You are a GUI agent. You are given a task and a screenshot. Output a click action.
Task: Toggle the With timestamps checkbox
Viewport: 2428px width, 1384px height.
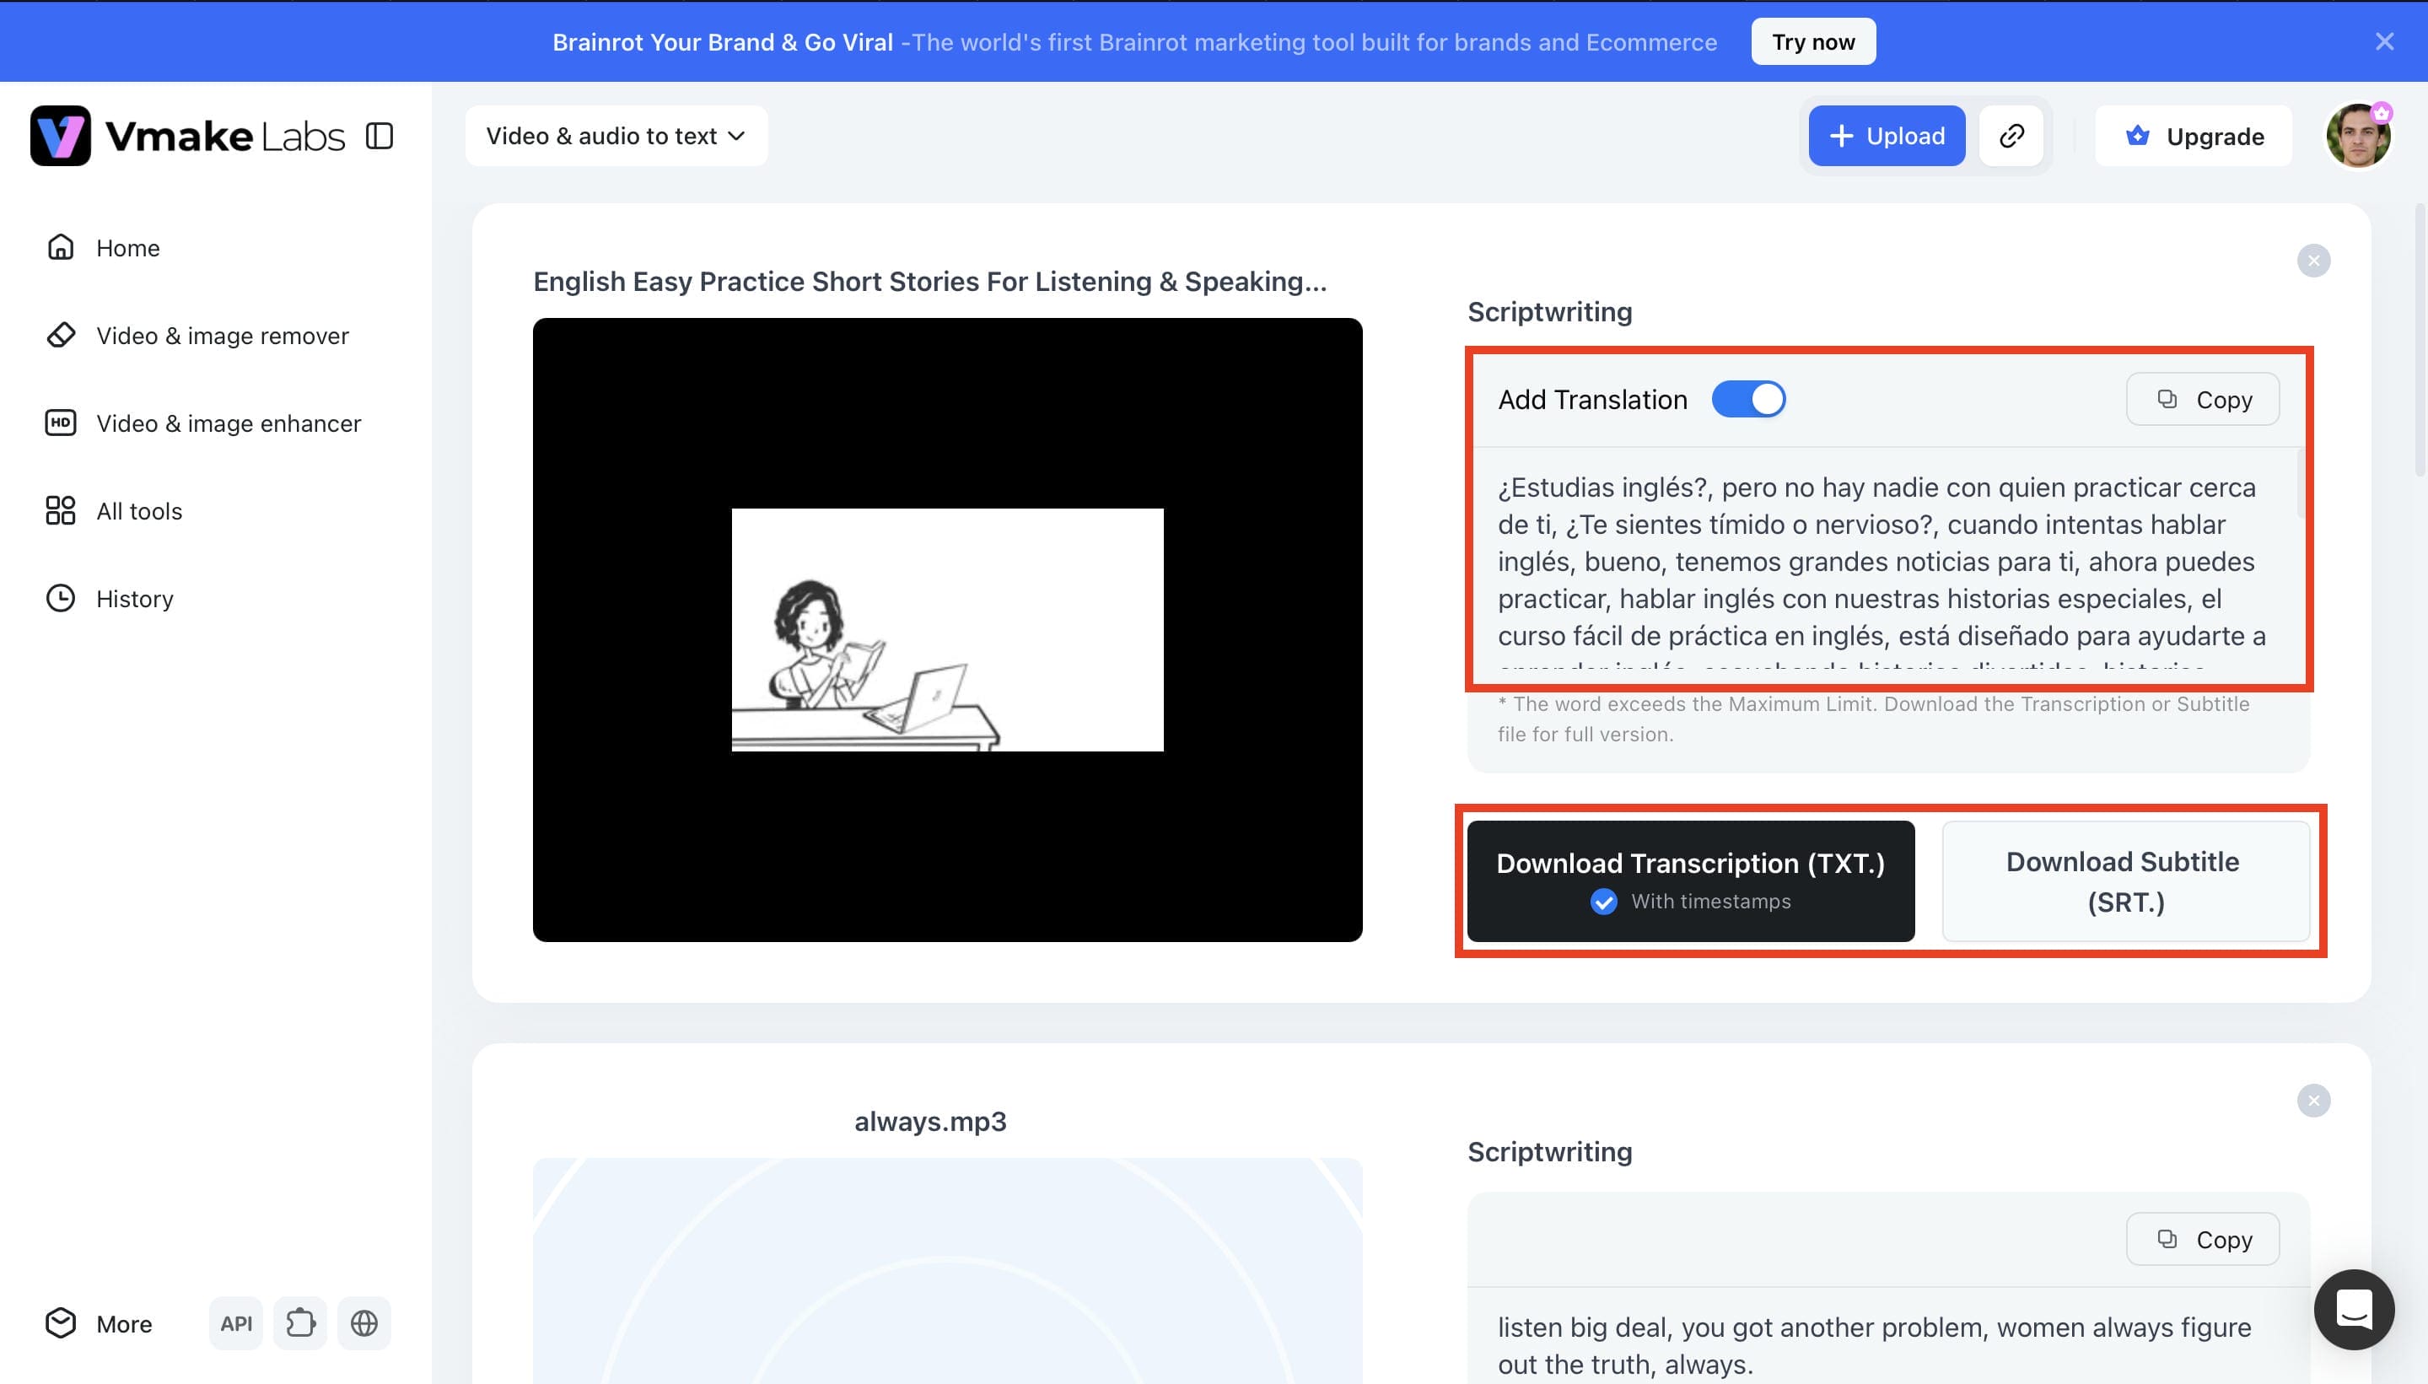pyautogui.click(x=1603, y=901)
